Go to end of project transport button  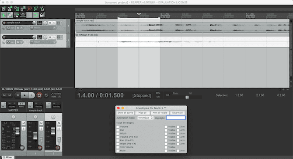pos(10,95)
